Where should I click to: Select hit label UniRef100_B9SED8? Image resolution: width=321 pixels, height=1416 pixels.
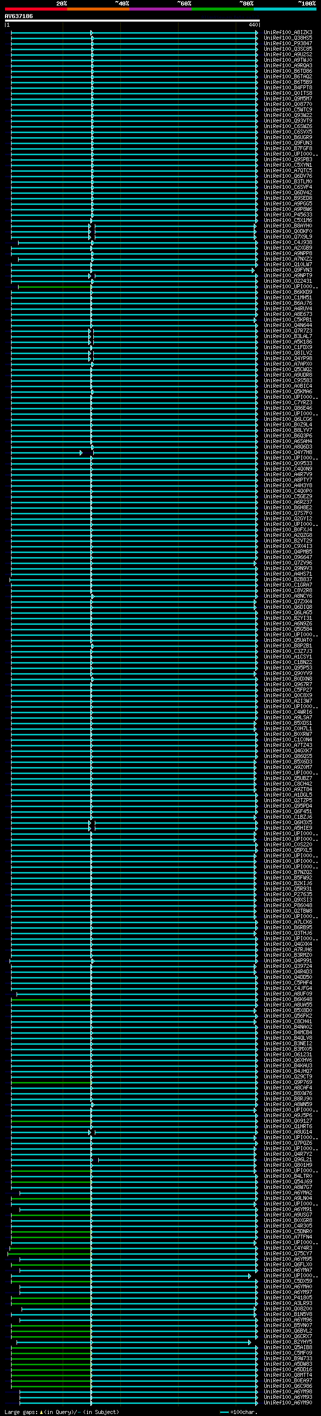[288, 198]
